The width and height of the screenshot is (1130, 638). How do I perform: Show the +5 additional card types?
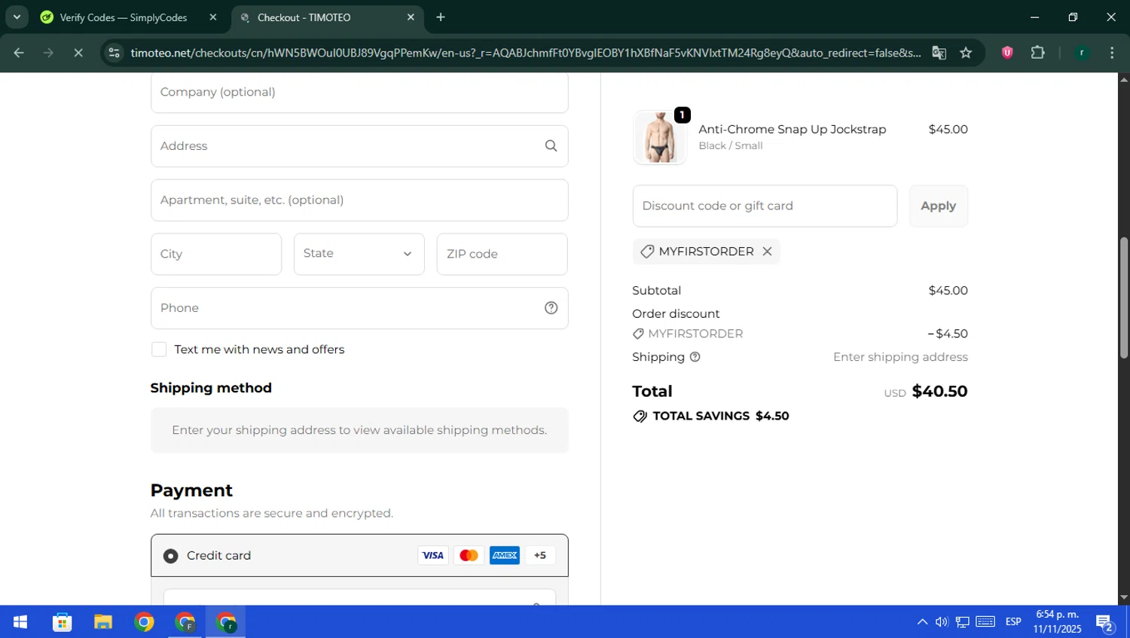(540, 556)
